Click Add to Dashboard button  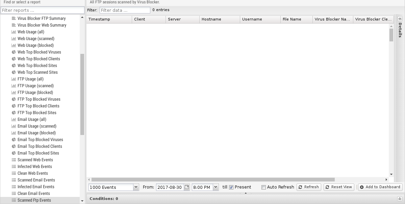pyautogui.click(x=380, y=187)
